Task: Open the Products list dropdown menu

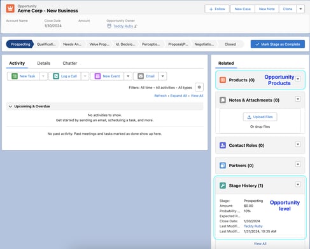Action: pyautogui.click(x=298, y=79)
